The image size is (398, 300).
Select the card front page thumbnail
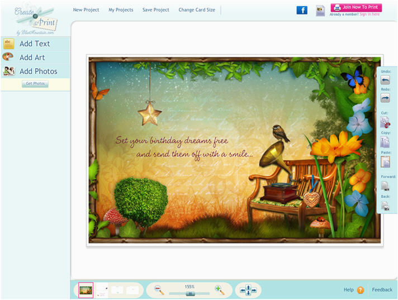[x=86, y=290]
